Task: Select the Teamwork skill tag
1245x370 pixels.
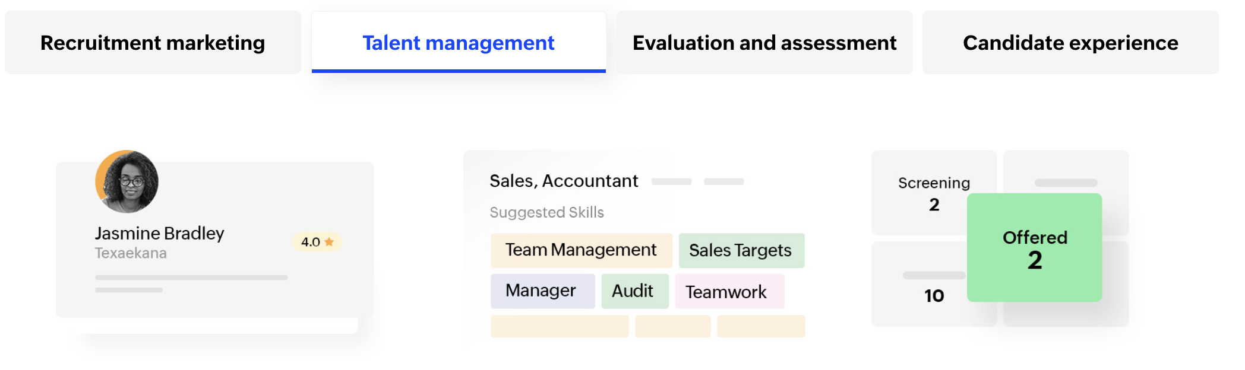Action: [728, 292]
